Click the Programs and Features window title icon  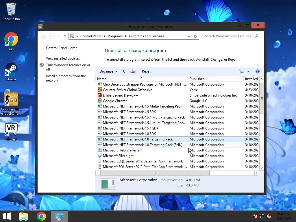click(40, 26)
